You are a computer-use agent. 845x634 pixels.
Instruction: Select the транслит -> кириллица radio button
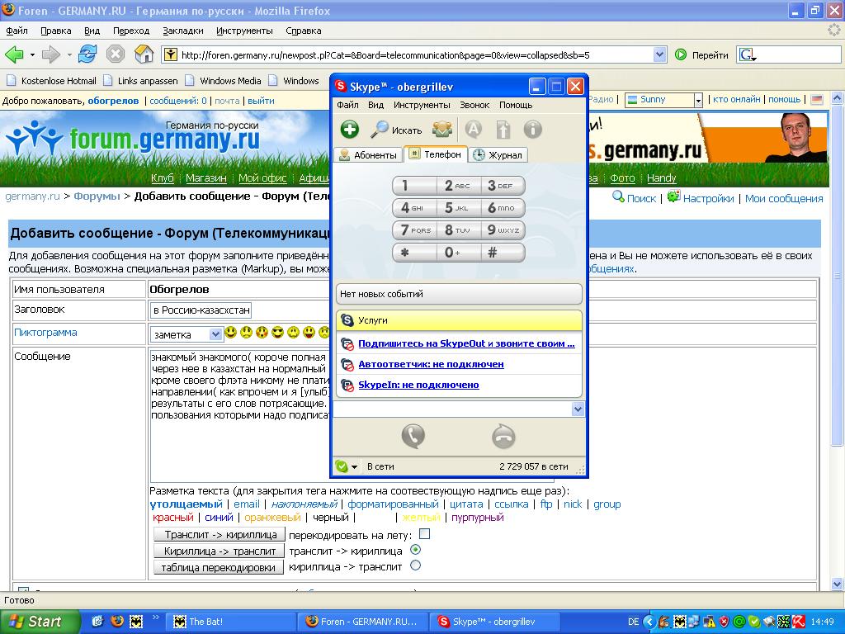tap(416, 550)
